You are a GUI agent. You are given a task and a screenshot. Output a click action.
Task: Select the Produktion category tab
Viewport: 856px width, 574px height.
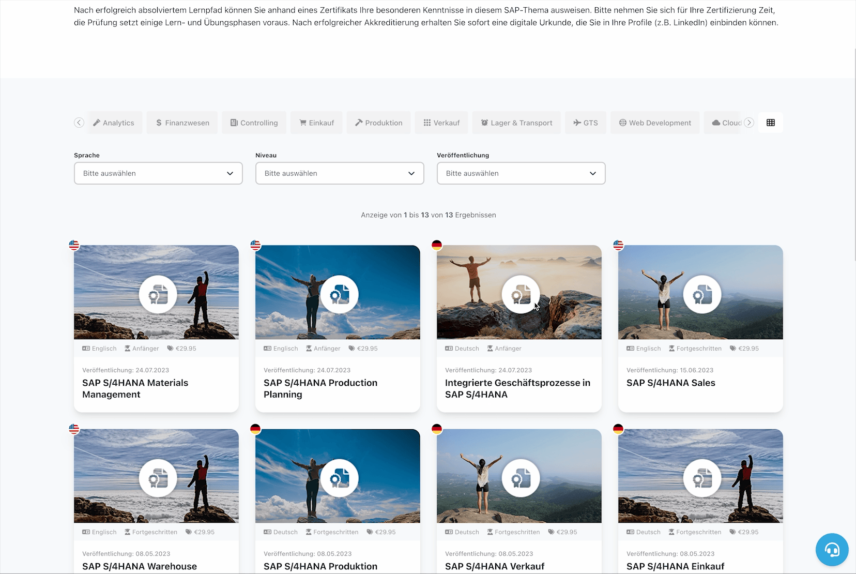(x=378, y=123)
